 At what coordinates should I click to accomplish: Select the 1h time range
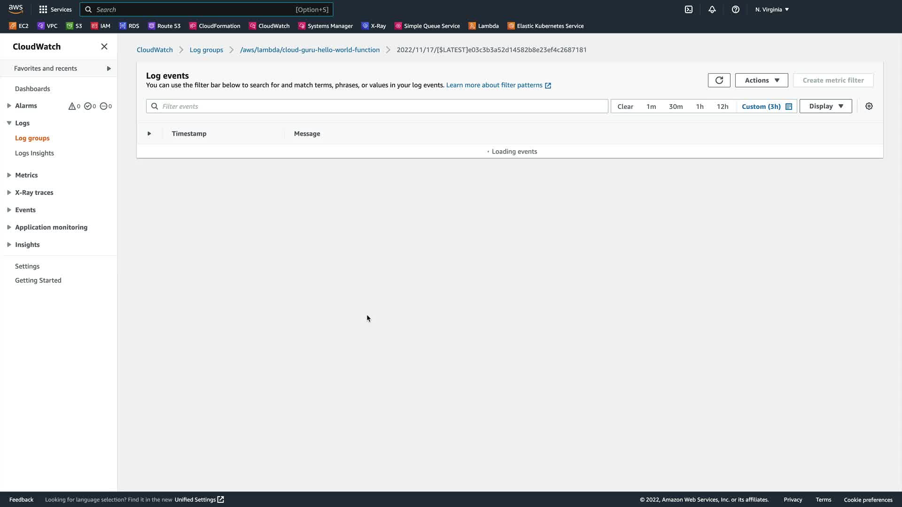pos(700,107)
